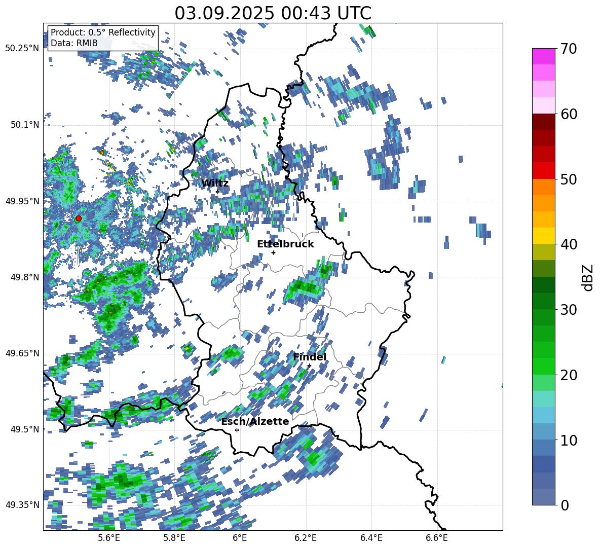
Task: Click the 6.6°E longitude label
Action: coord(437,538)
